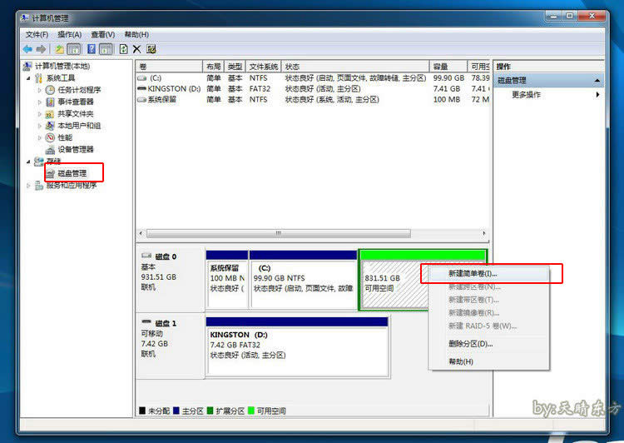Open the 操作(A) menu
The image size is (624, 443).
[x=69, y=34]
